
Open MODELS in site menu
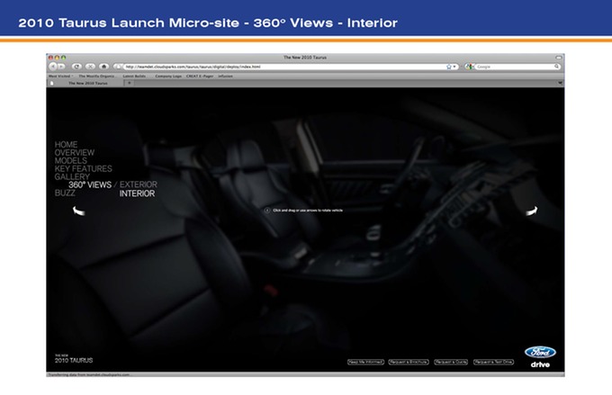coord(70,161)
